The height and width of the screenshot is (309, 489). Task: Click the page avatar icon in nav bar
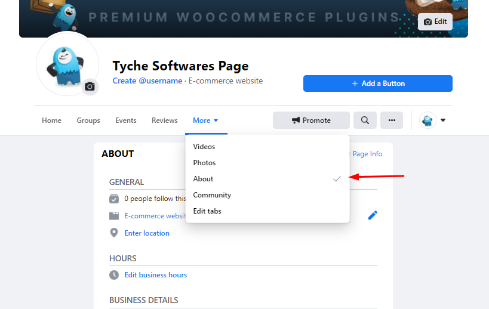coord(428,120)
